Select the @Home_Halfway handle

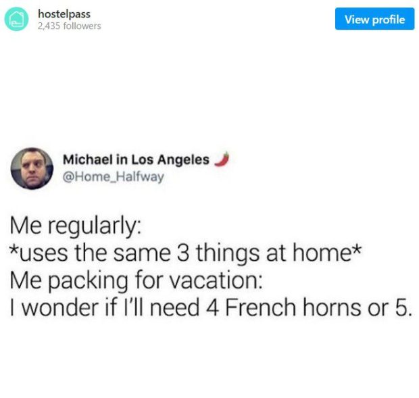[x=114, y=177]
